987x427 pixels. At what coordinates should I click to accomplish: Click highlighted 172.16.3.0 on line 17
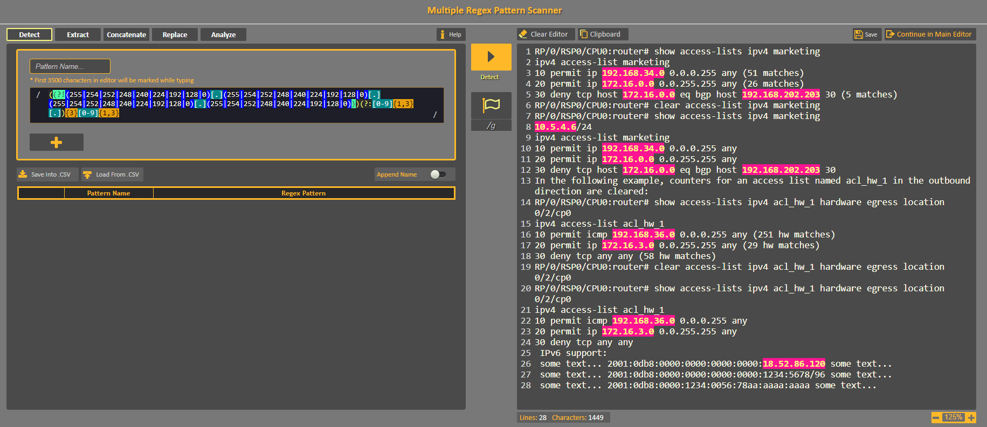pos(628,246)
